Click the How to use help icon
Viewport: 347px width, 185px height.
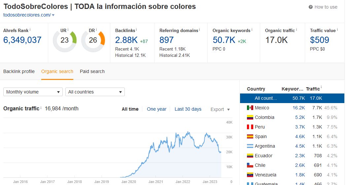[x=310, y=7]
